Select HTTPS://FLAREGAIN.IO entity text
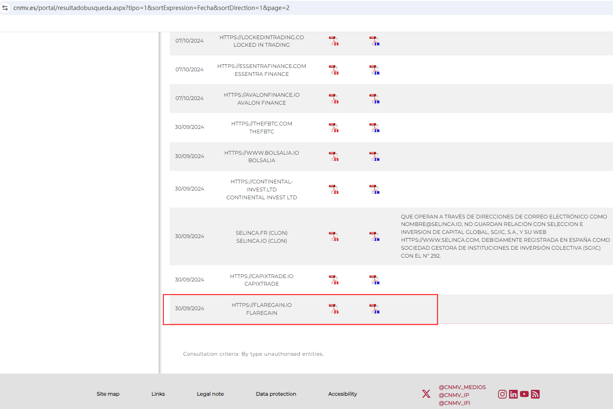 (262, 305)
